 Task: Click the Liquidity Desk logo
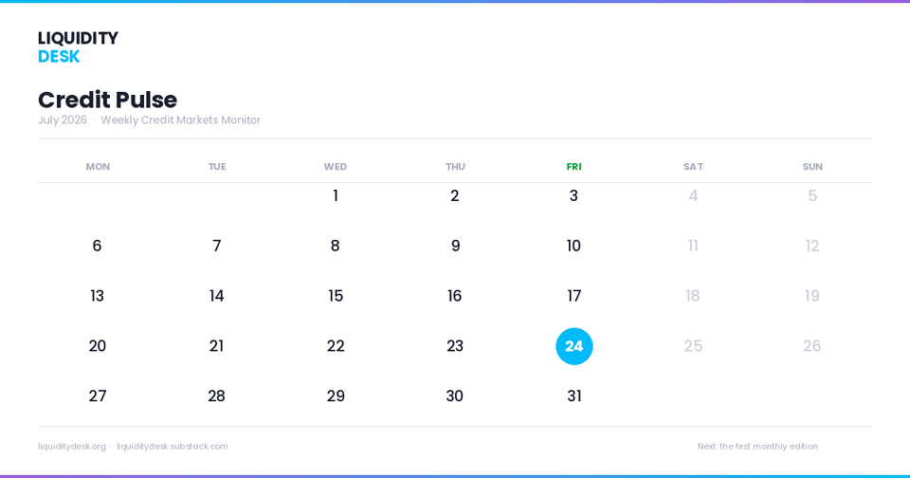pos(78,47)
